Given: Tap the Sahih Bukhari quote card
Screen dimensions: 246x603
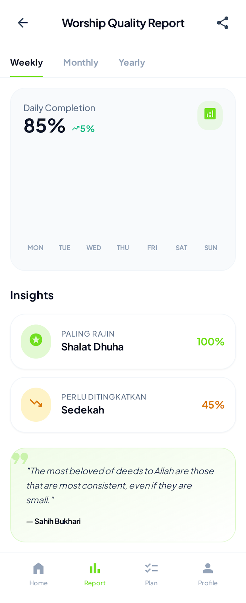Looking at the screenshot, I should (123, 495).
